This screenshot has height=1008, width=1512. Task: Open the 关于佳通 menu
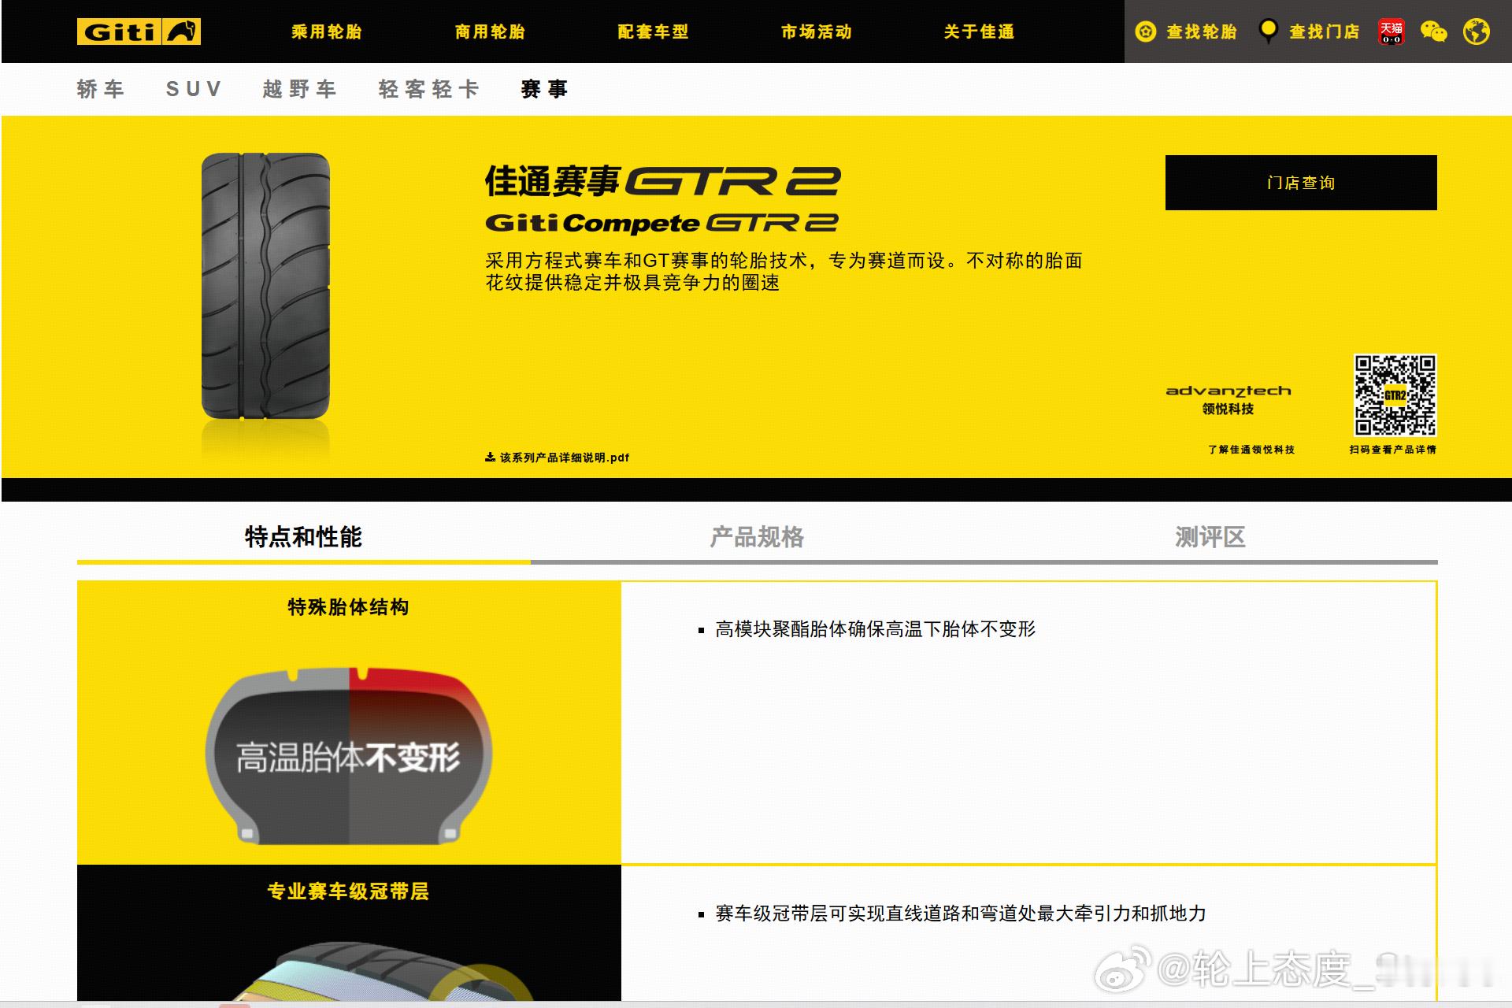pyautogui.click(x=979, y=31)
